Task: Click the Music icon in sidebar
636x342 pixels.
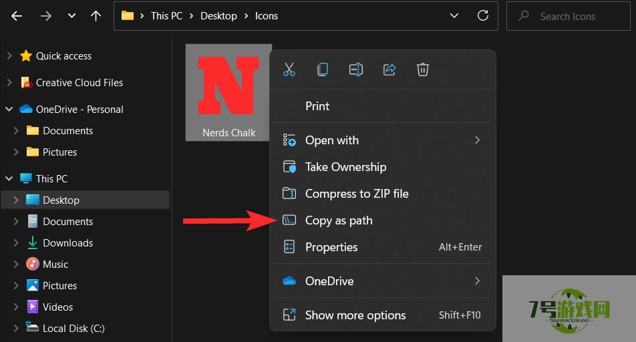Action: pos(33,264)
